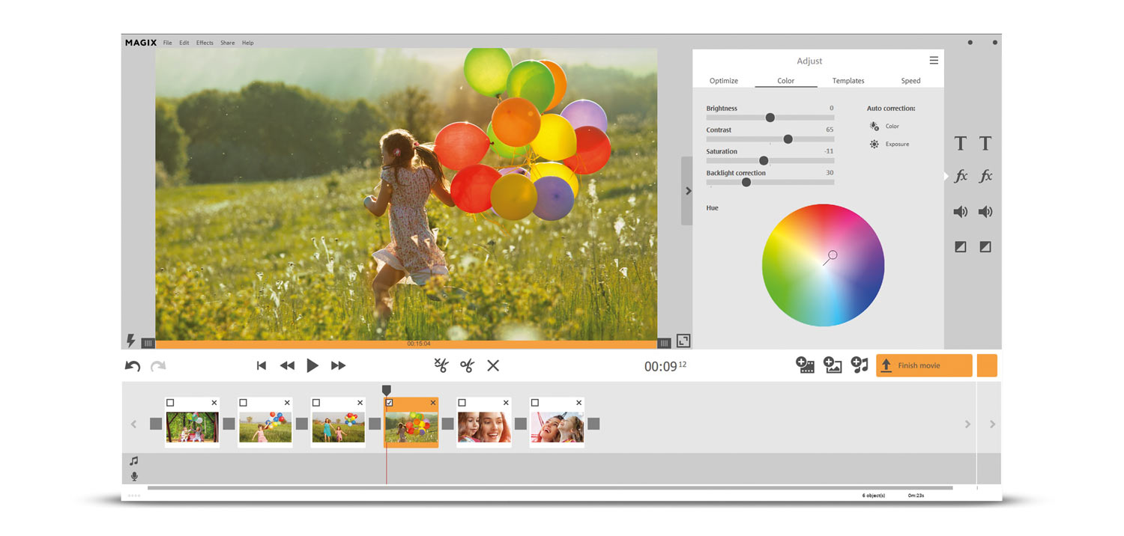The width and height of the screenshot is (1124, 536).
Task: Click the undo arrow
Action: coord(133,366)
